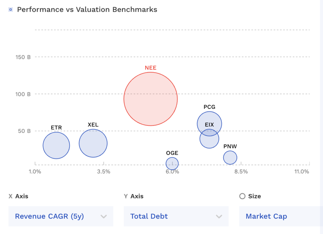This screenshot has height=234, width=323.
Task: Click the Performance vs Valuation Benchmarks title
Action: coord(87,9)
